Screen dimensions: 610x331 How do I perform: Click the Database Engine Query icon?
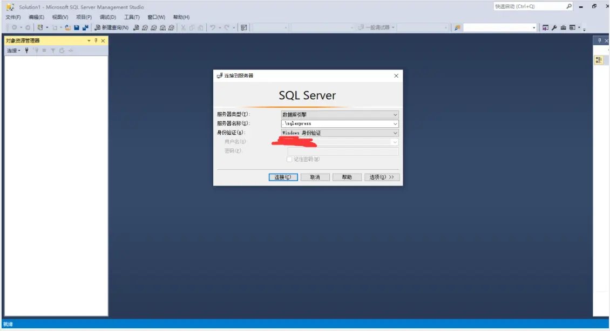136,27
